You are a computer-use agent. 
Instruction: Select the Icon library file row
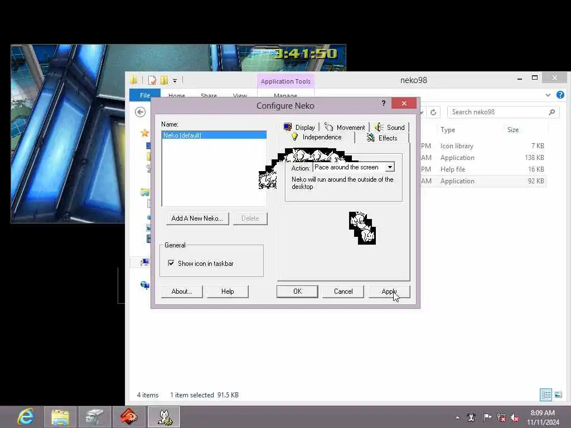483,146
